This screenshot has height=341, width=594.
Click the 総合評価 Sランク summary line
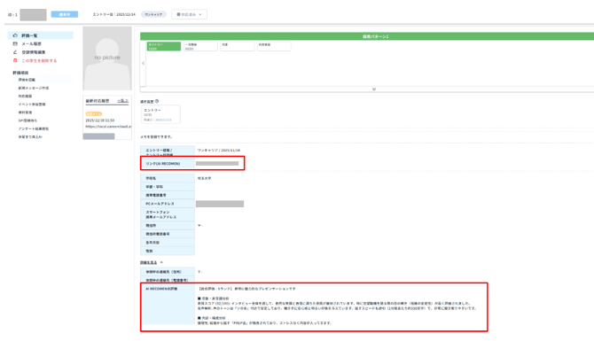click(x=247, y=289)
